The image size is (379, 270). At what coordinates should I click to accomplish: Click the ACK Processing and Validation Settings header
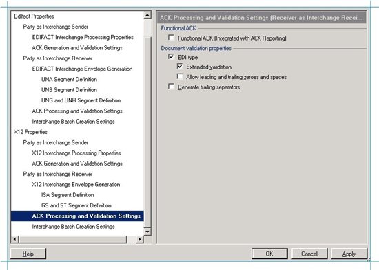261,18
